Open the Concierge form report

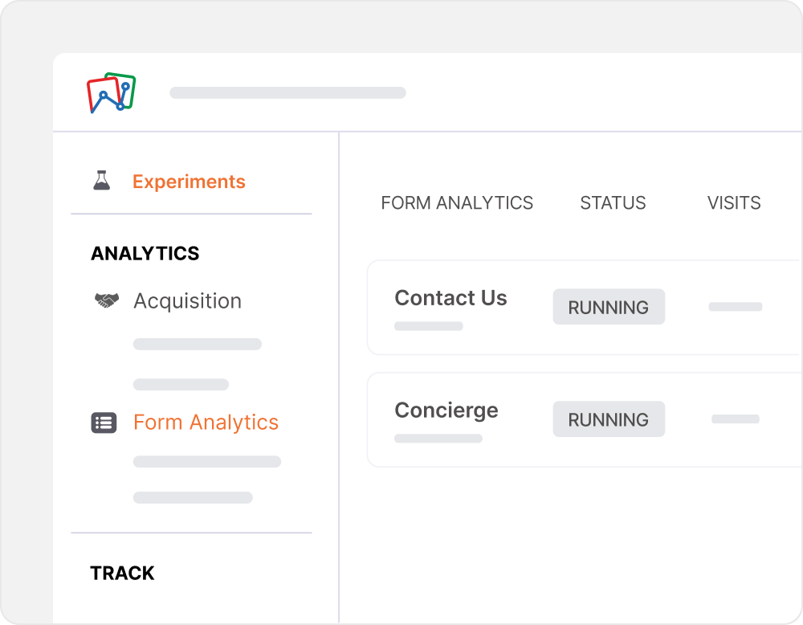446,411
